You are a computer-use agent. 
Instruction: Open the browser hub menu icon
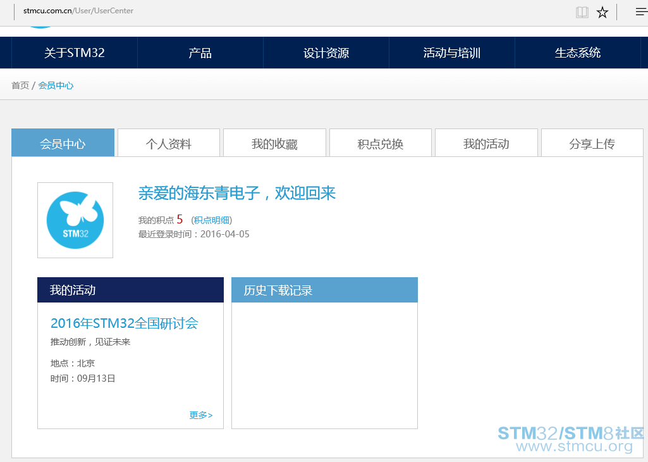pos(642,11)
